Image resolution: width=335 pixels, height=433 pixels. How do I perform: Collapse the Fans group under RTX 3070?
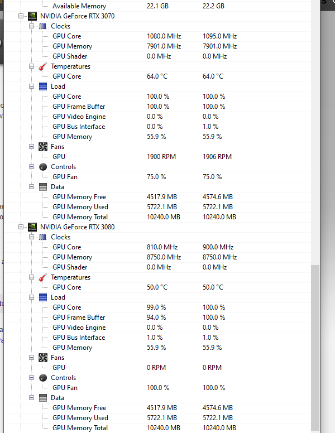pyautogui.click(x=31, y=147)
